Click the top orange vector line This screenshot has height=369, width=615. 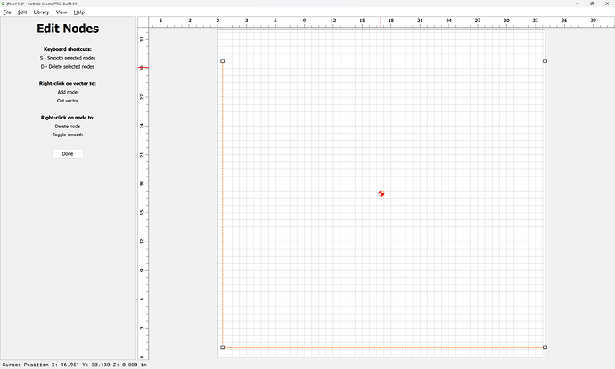point(383,61)
